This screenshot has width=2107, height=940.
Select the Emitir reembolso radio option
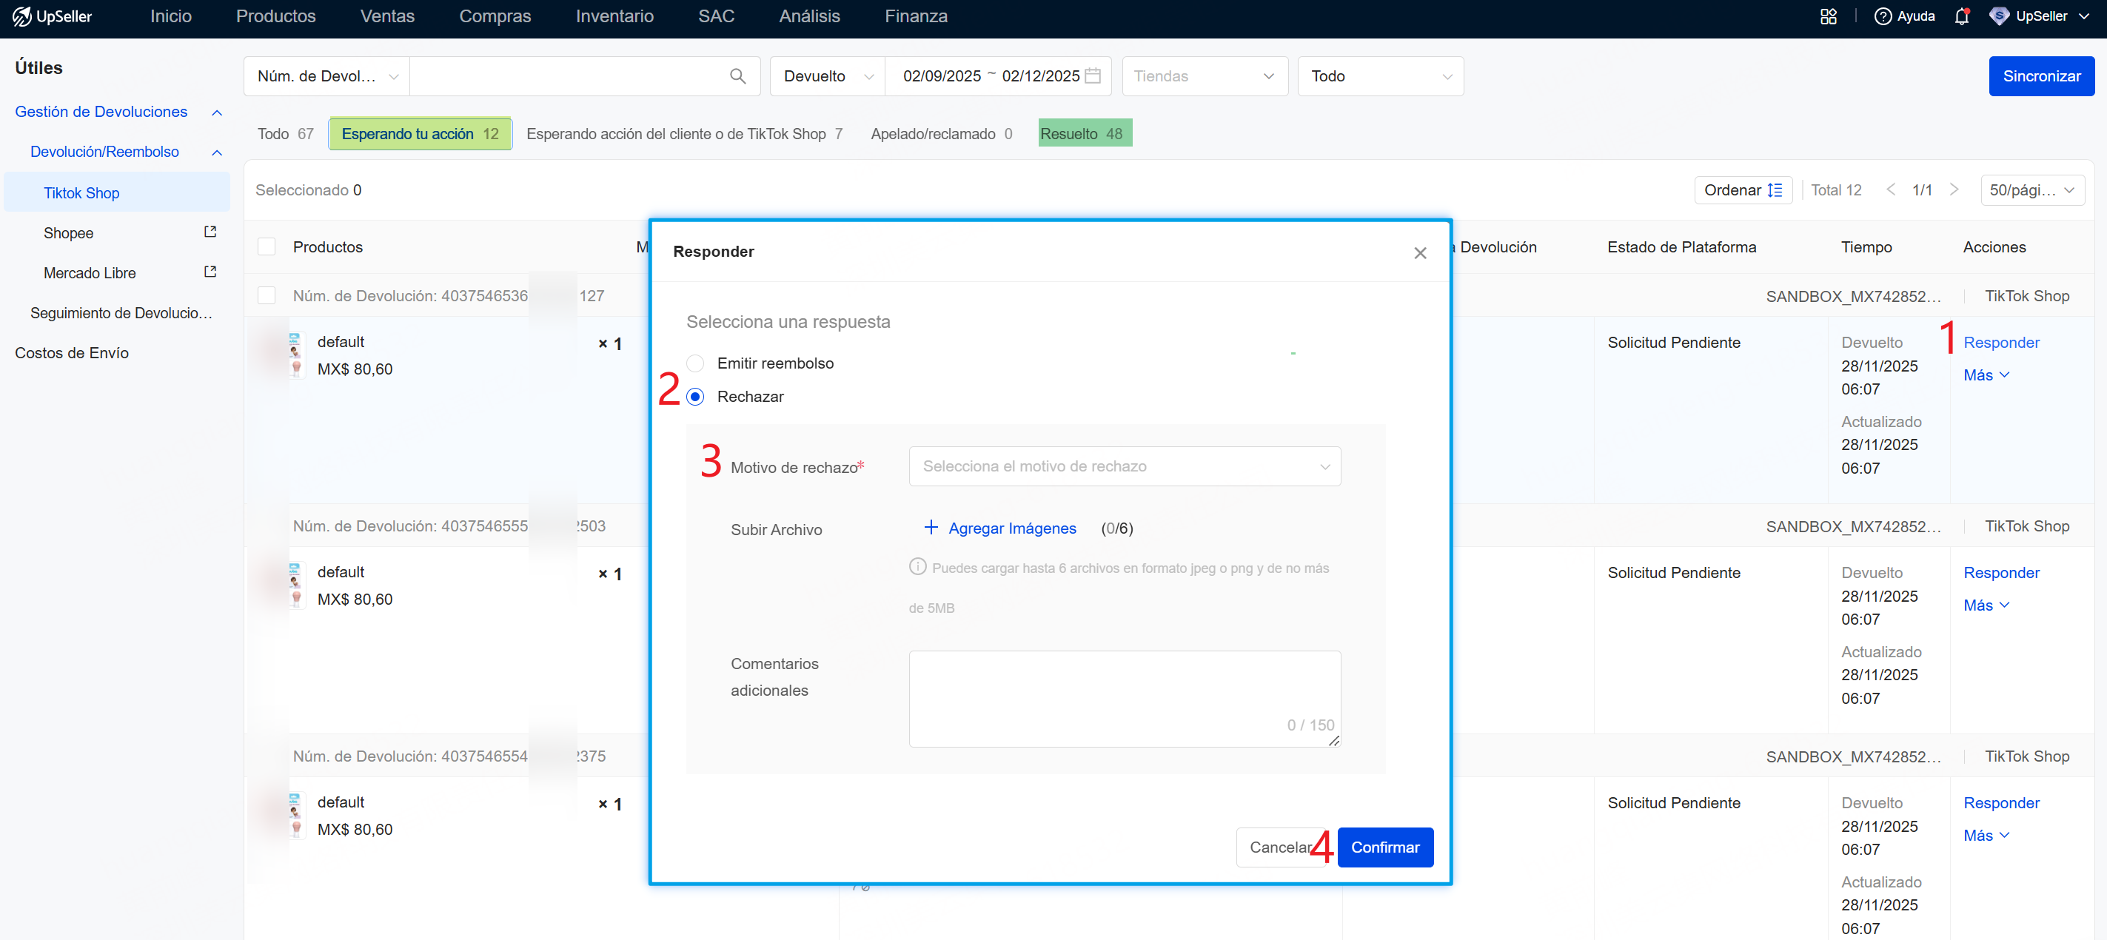695,363
